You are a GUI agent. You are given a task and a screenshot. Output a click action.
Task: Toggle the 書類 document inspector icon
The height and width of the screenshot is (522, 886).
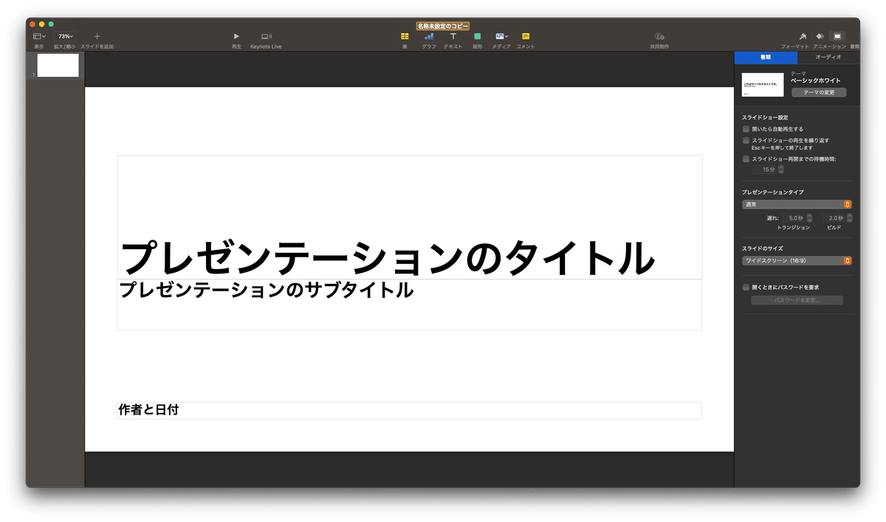point(837,36)
